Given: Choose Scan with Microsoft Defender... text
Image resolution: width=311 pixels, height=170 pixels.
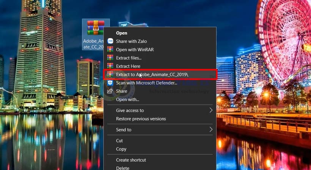Looking at the screenshot, I should [x=146, y=83].
